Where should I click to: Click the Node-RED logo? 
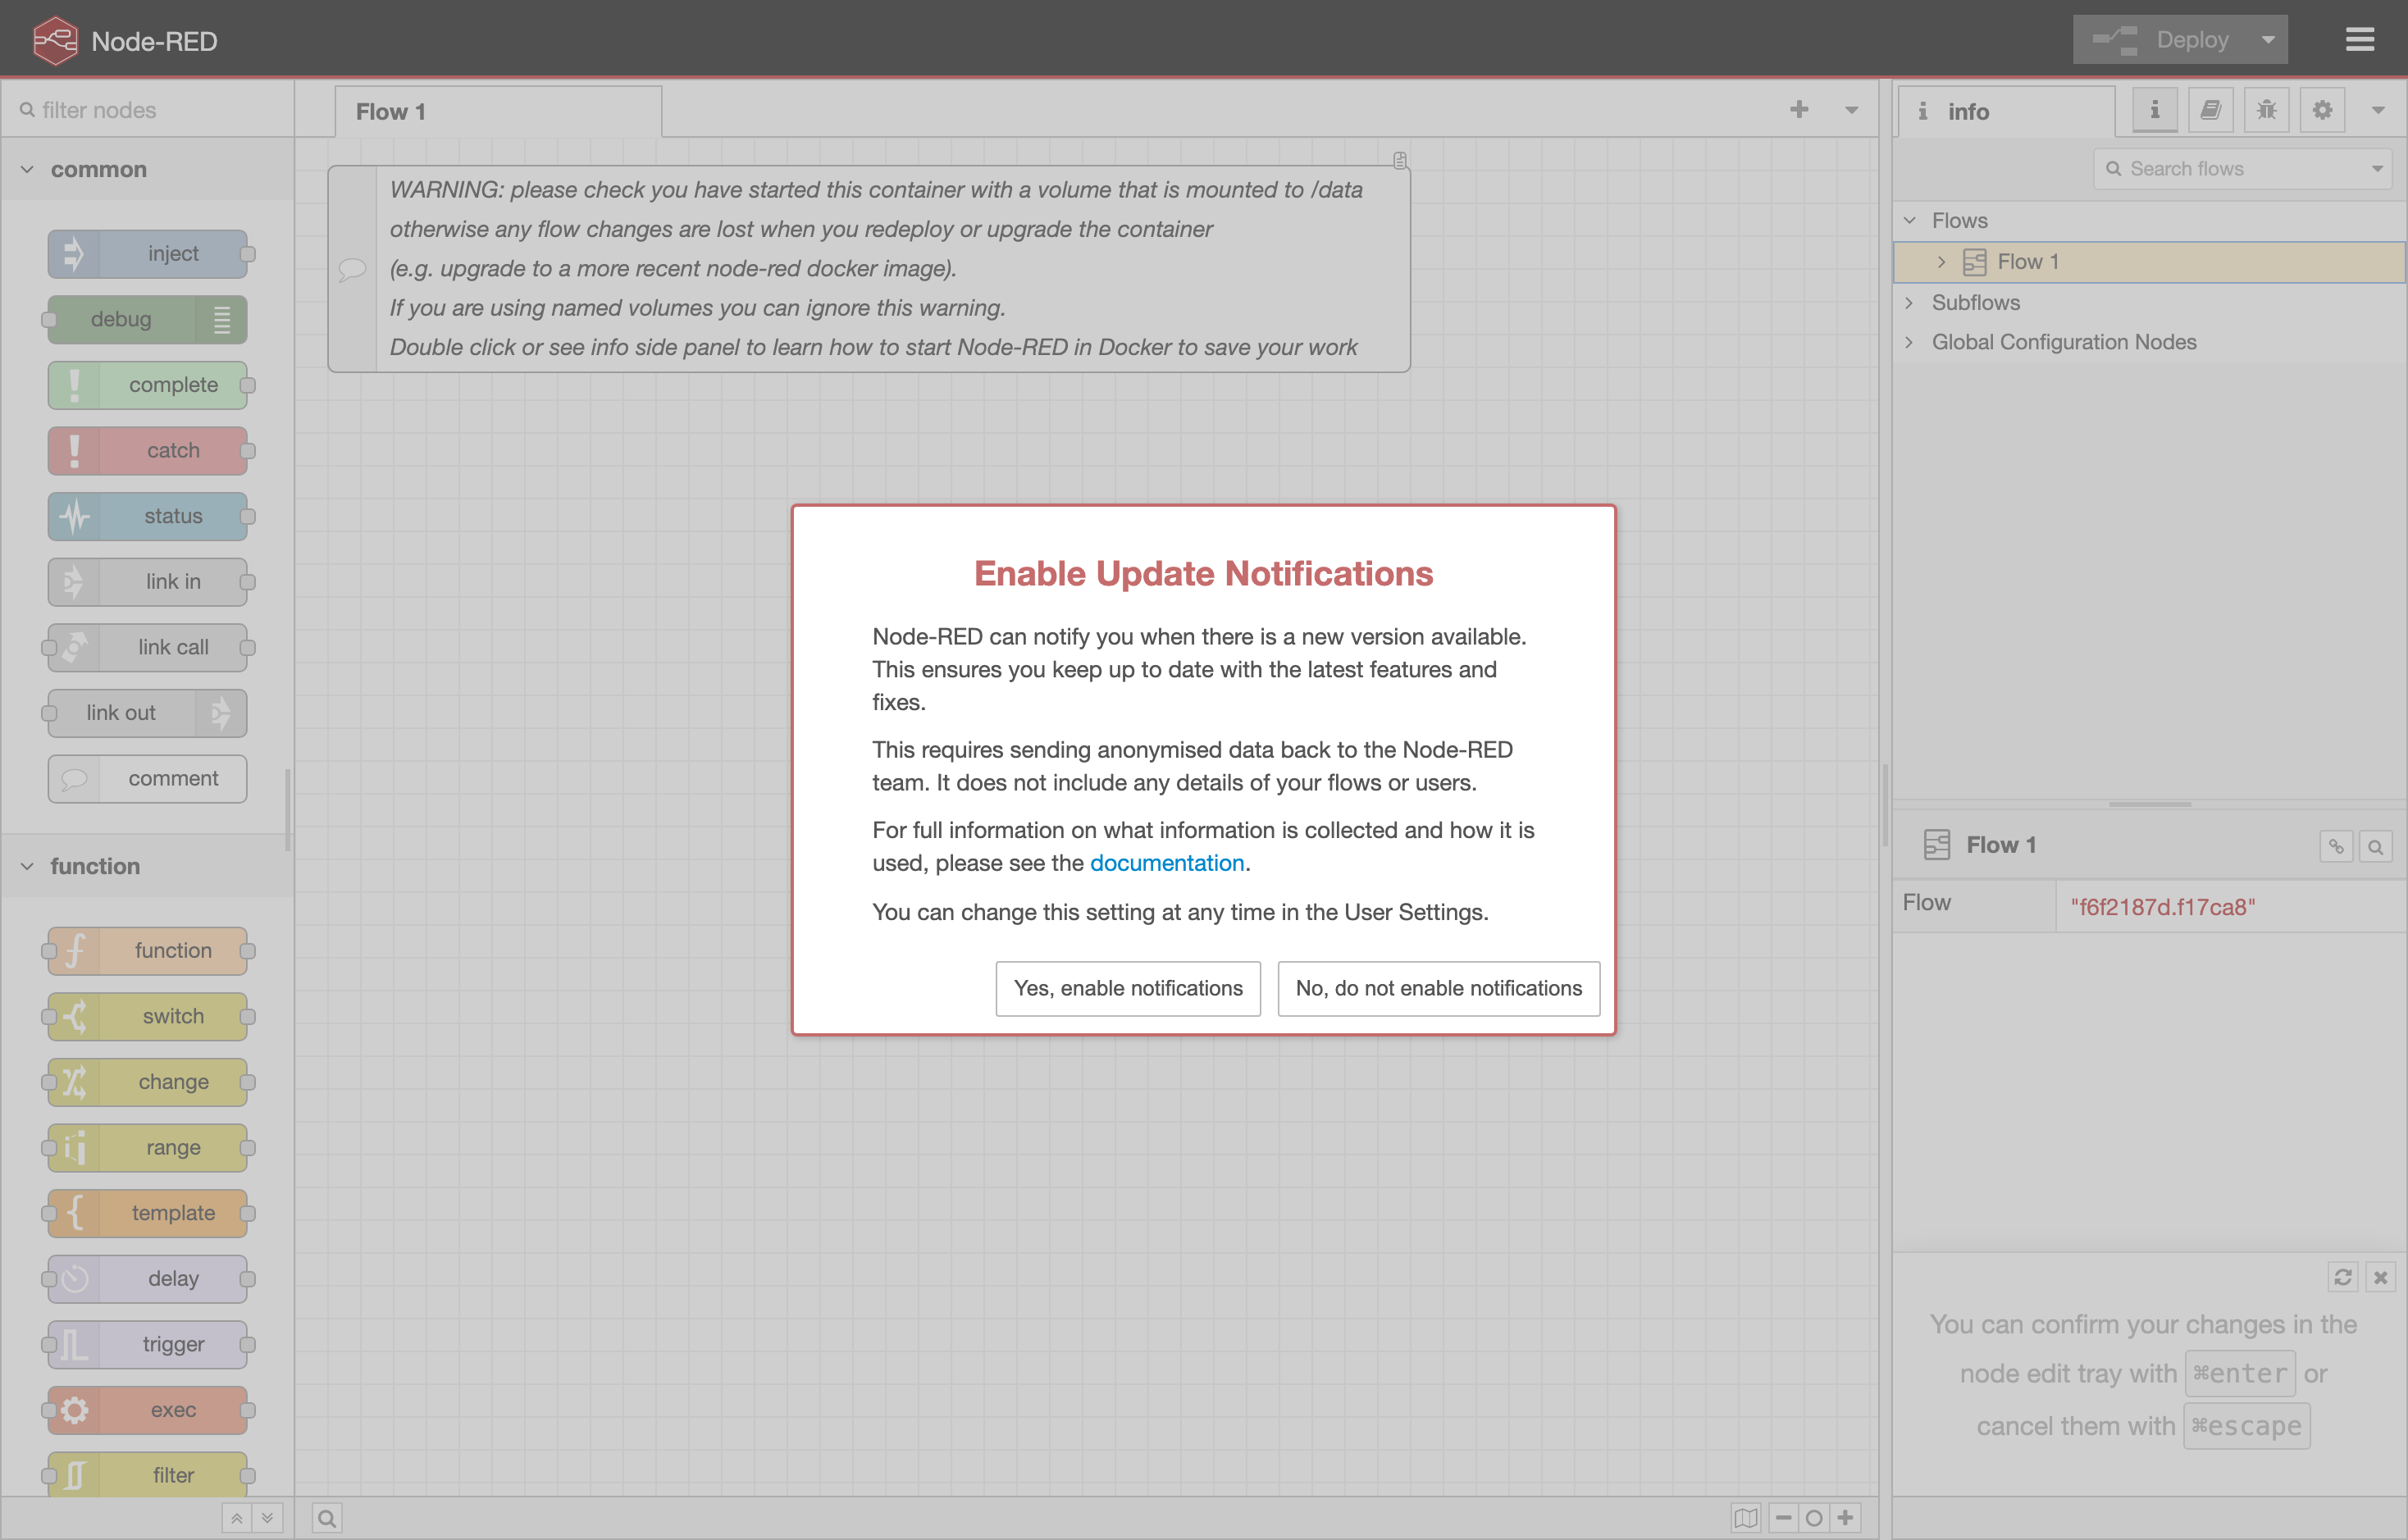[x=55, y=40]
